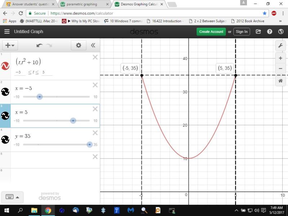This screenshot has height=216, width=288.
Task: Show more bookmarks chevron
Action: point(280,21)
